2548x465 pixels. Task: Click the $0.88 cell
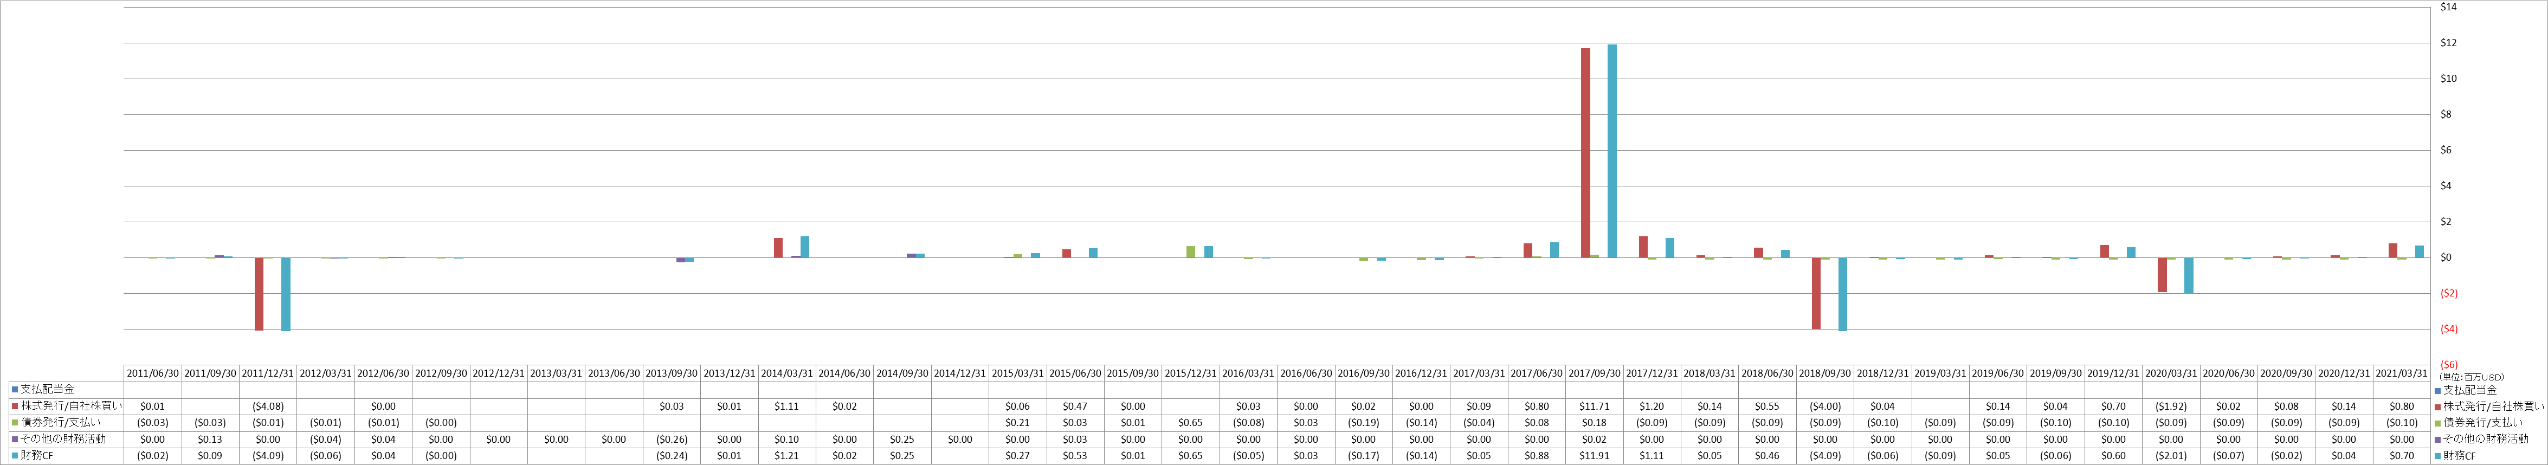click(1537, 456)
